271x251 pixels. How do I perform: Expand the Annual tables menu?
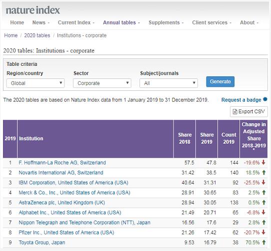(121, 22)
